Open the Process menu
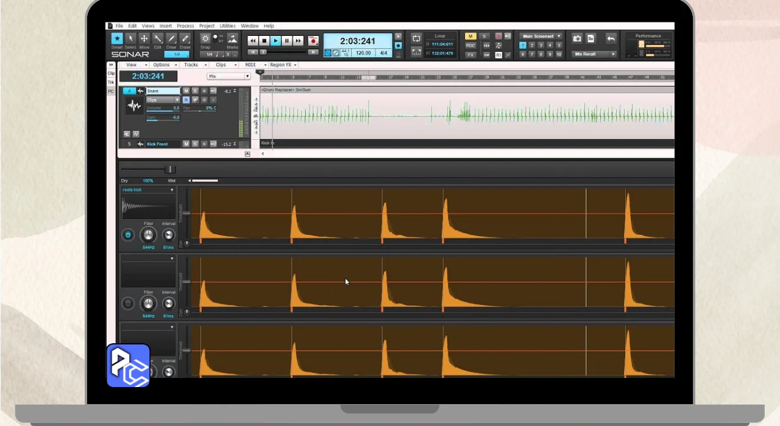780x426 pixels. [185, 26]
